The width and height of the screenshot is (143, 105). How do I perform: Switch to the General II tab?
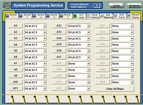point(25,16)
